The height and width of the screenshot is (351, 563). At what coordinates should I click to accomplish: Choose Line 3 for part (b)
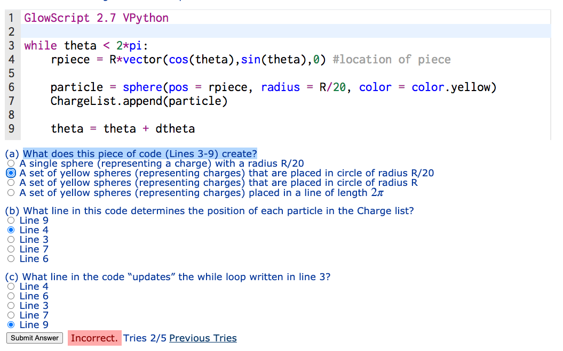pos(11,240)
